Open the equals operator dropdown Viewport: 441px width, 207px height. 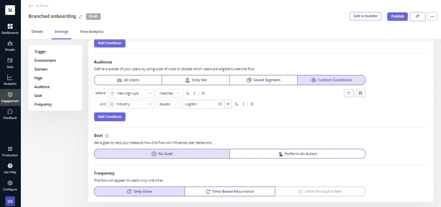coord(168,104)
